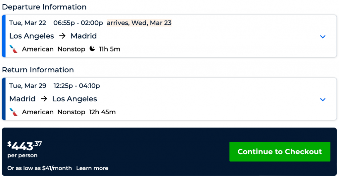The width and height of the screenshot is (339, 178).
Task: Click the "arrives, Wed, Mar 23" notice
Action: point(139,23)
